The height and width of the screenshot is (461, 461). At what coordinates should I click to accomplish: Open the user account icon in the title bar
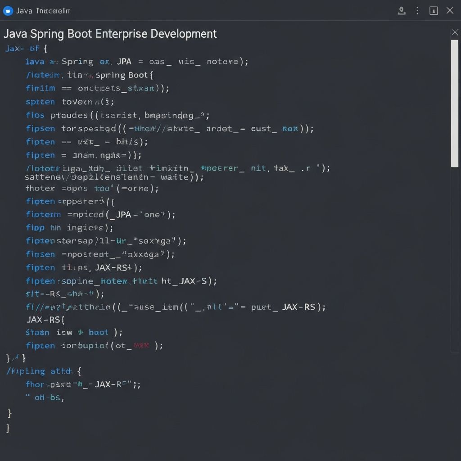tap(402, 10)
